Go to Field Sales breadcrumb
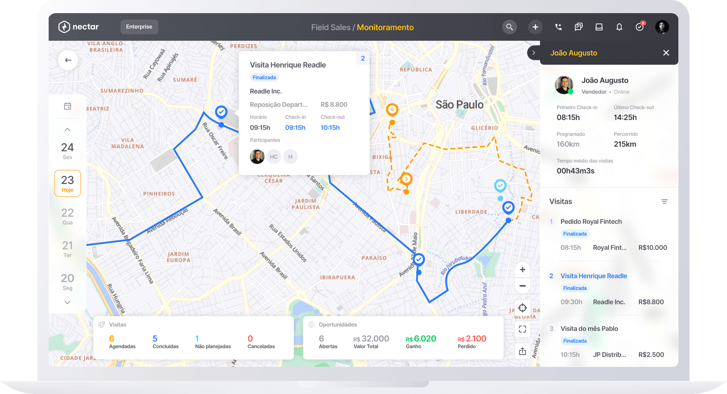Image resolution: width=727 pixels, height=394 pixels. point(331,27)
